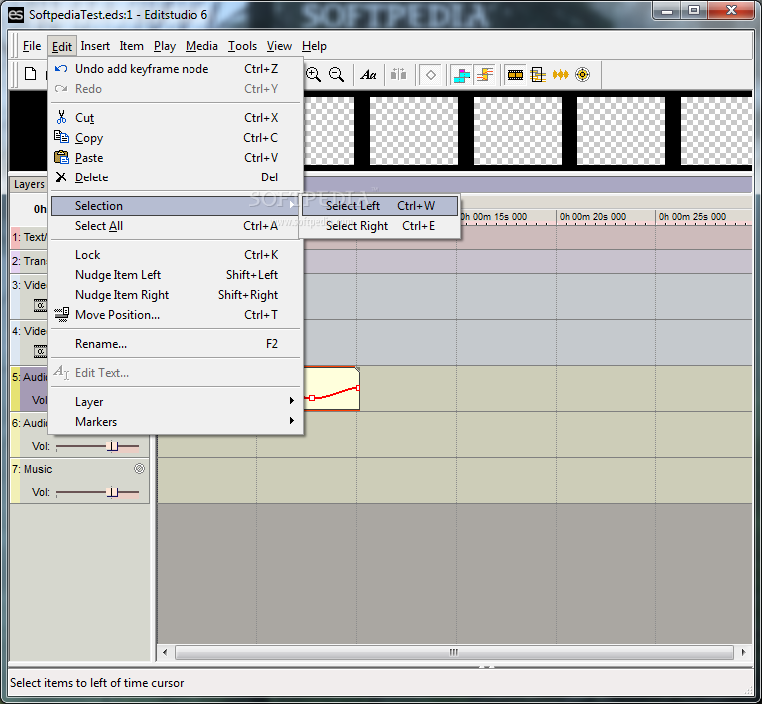
Task: Open the Help menu
Action: tap(314, 46)
